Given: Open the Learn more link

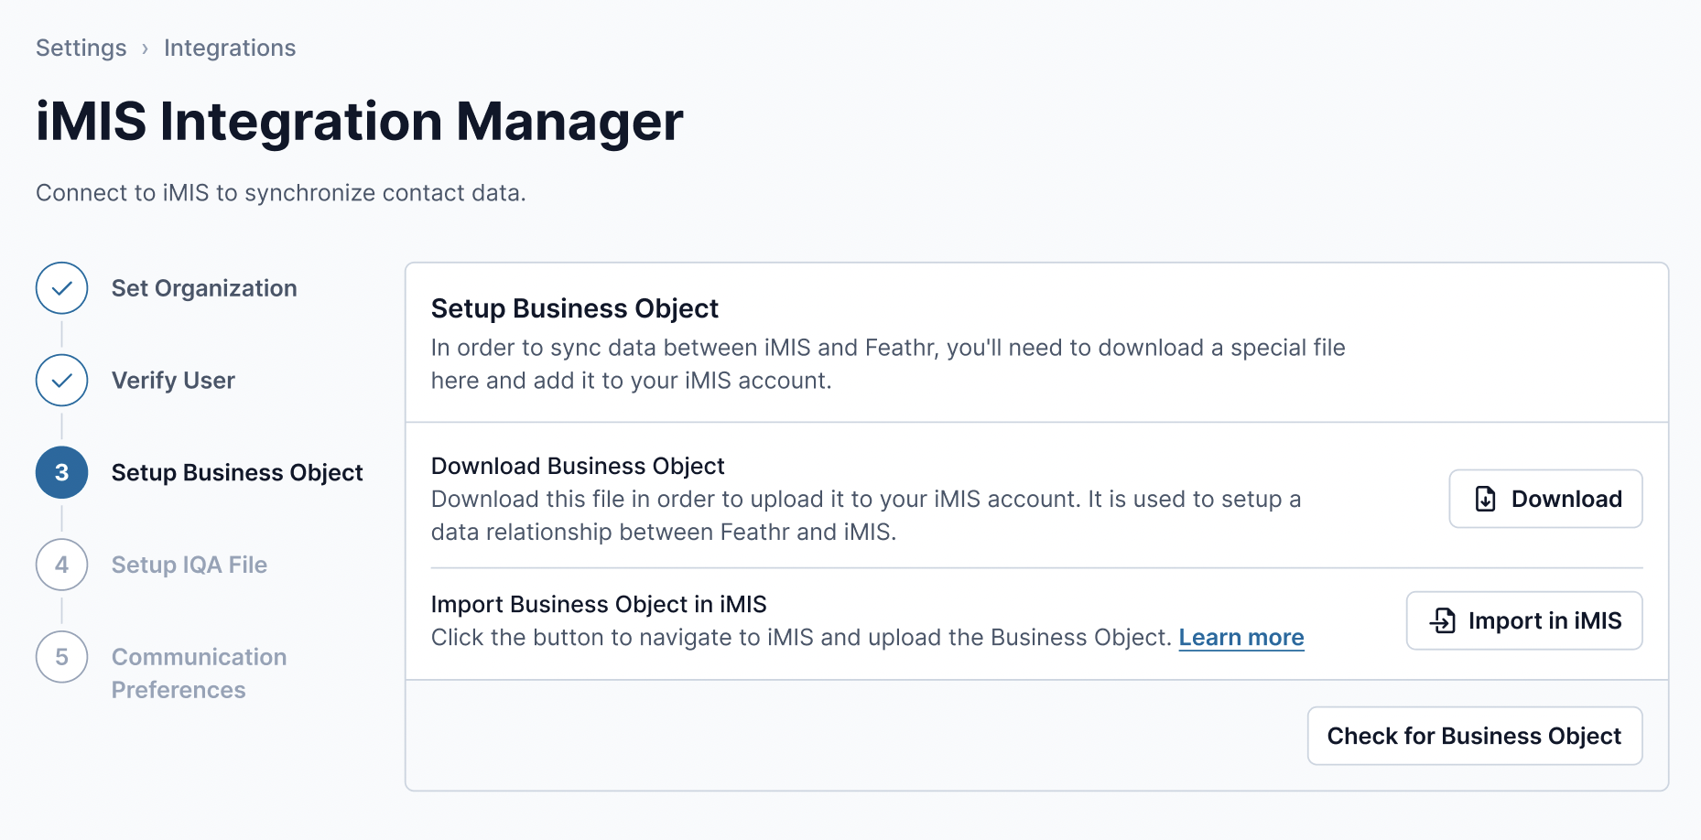Looking at the screenshot, I should (1241, 637).
